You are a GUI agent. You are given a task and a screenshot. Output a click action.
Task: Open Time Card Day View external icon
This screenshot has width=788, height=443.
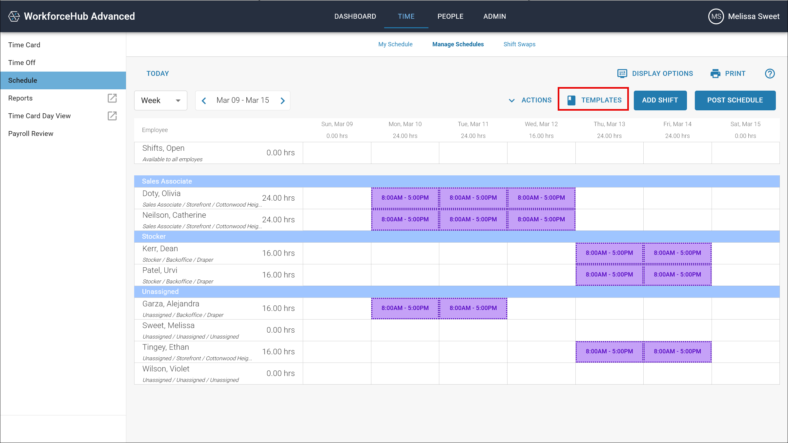(x=112, y=116)
